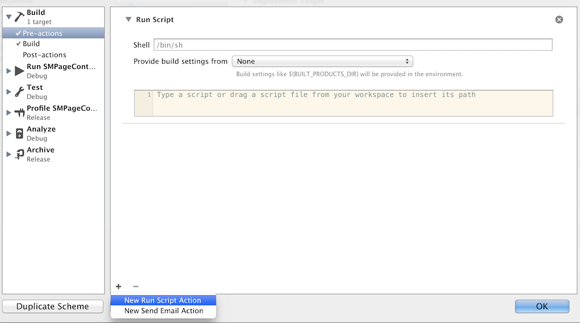Click the Archive icon
Screen dimensions: 580x323
(20, 154)
